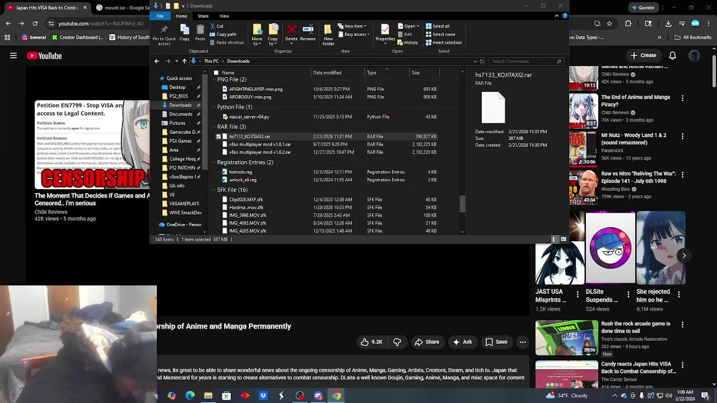
Task: Switch to details view in Explorer status bar
Action: tap(555, 239)
